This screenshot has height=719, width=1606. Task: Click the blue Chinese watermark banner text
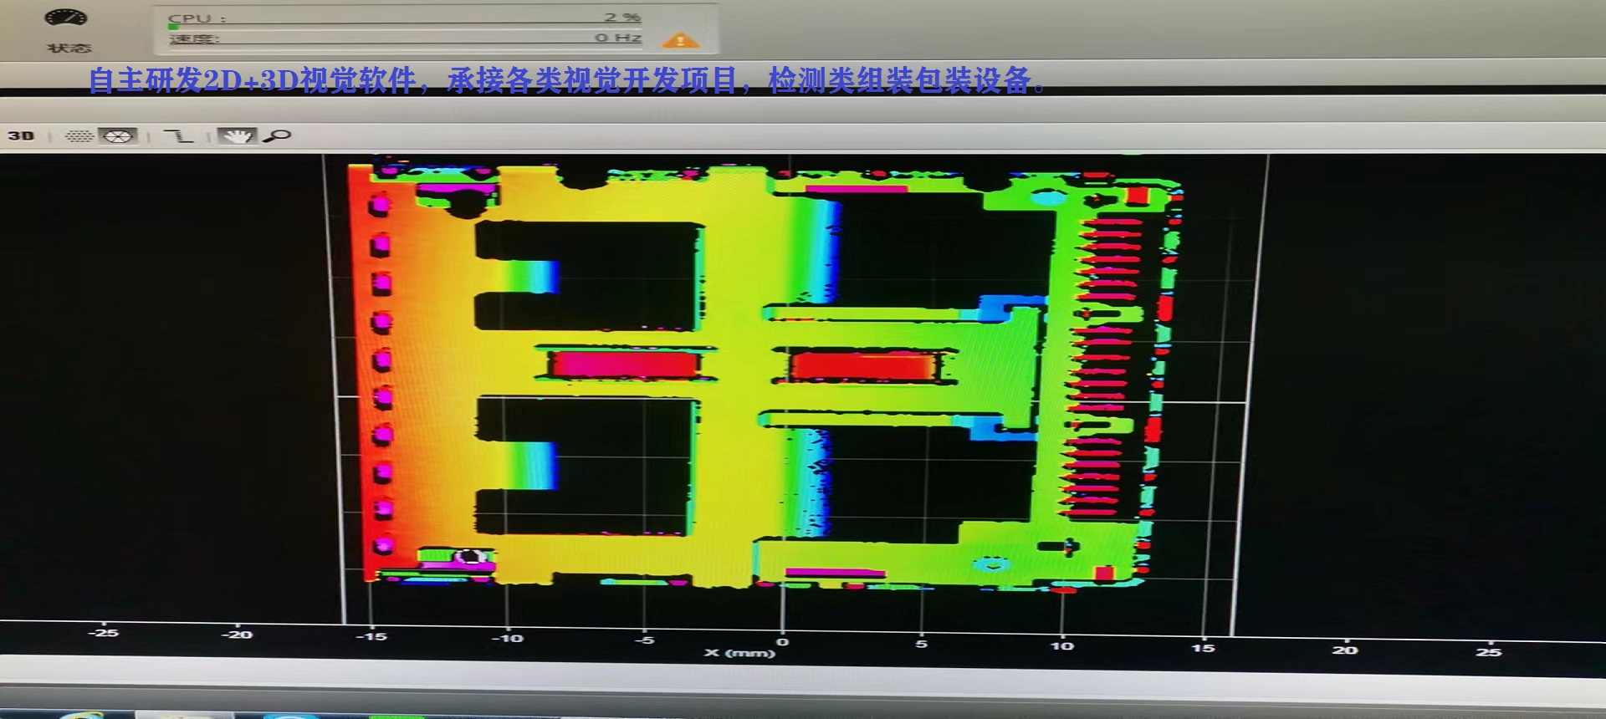(x=565, y=80)
